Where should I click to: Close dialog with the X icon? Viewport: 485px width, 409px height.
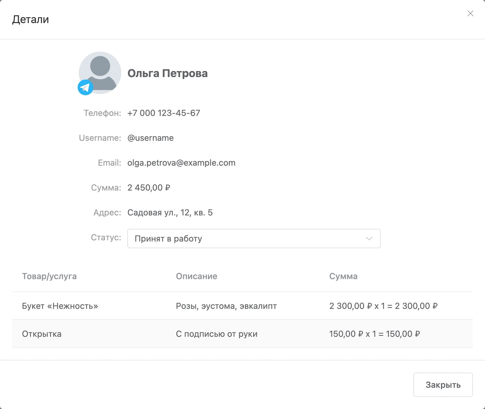click(470, 13)
